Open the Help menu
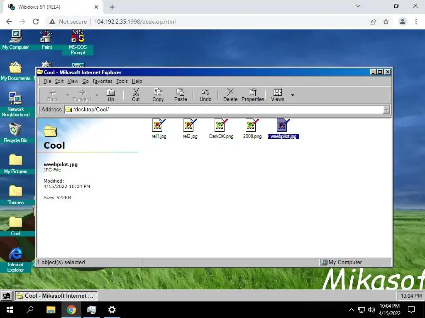 pos(137,81)
